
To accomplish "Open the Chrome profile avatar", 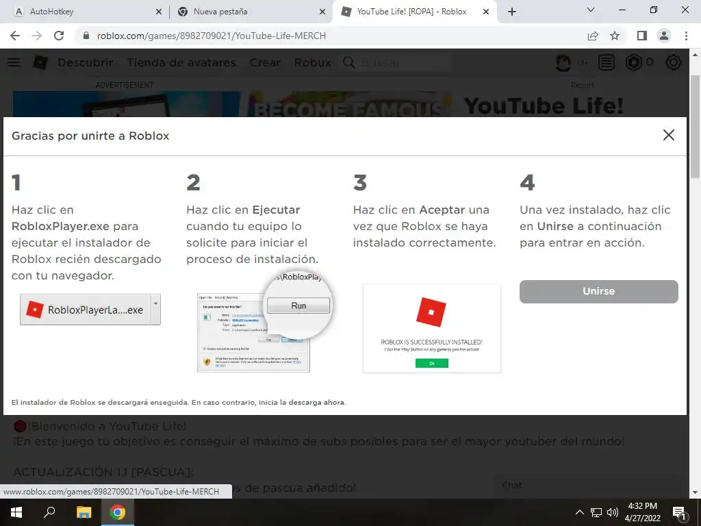I will click(664, 36).
